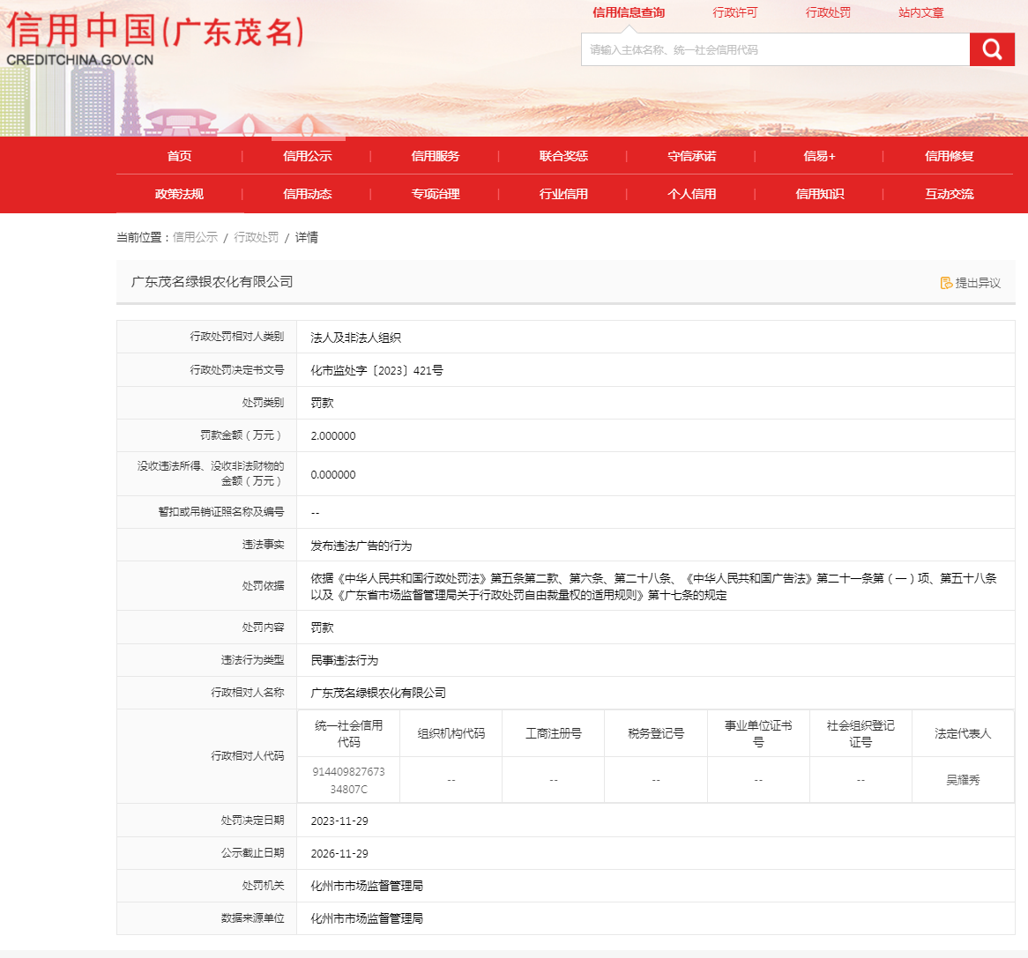1028x958 pixels.
Task: Click the 处罚依据 legal basis paragraph
Action: click(653, 586)
